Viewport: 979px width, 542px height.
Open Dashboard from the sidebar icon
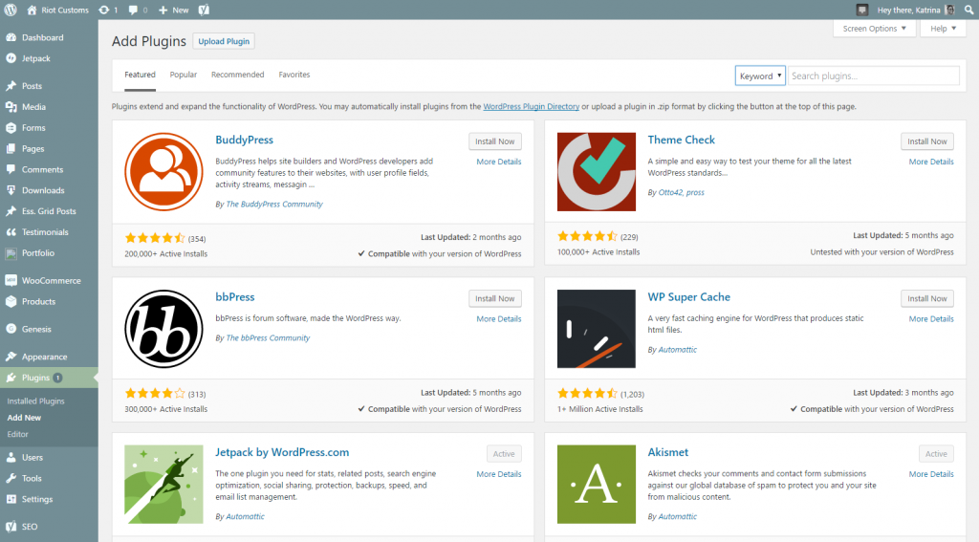(11, 37)
